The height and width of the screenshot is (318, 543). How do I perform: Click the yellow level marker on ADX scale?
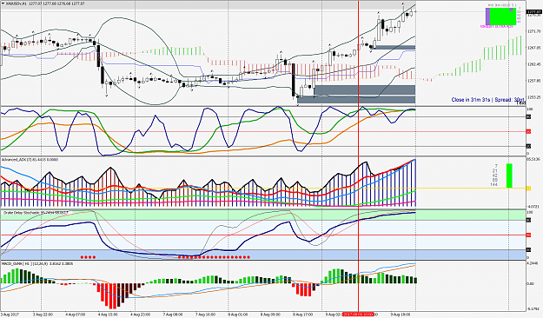pyautogui.click(x=528, y=188)
